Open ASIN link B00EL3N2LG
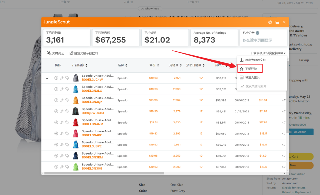Viewport: 320px width, 195px height. coord(92,91)
